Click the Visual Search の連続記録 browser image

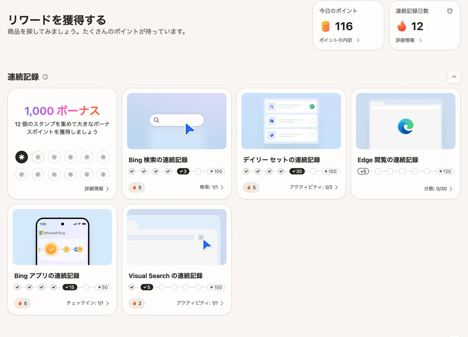177,237
